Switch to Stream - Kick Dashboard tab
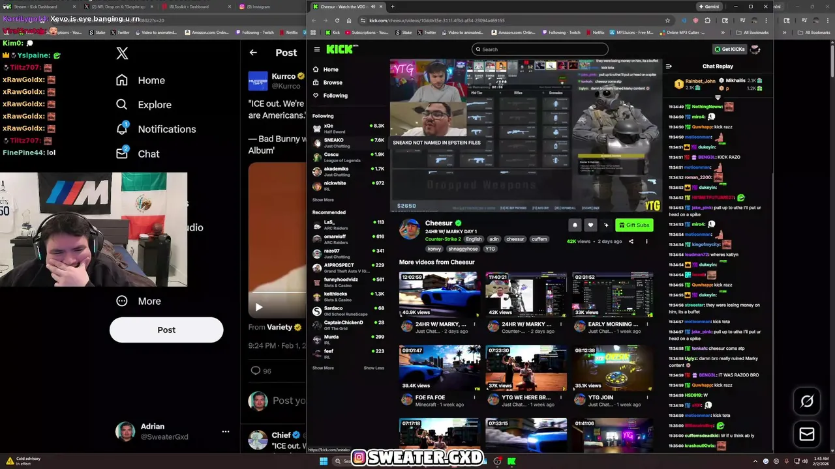Viewport: 835px width, 469px height. (x=39, y=7)
